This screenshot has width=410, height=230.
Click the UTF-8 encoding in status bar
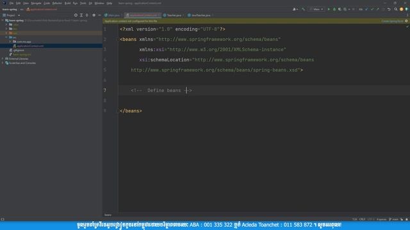coord(370,219)
